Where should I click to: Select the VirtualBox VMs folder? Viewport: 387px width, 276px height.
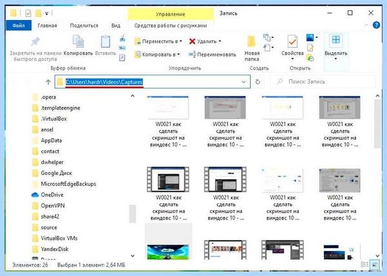(x=55, y=238)
